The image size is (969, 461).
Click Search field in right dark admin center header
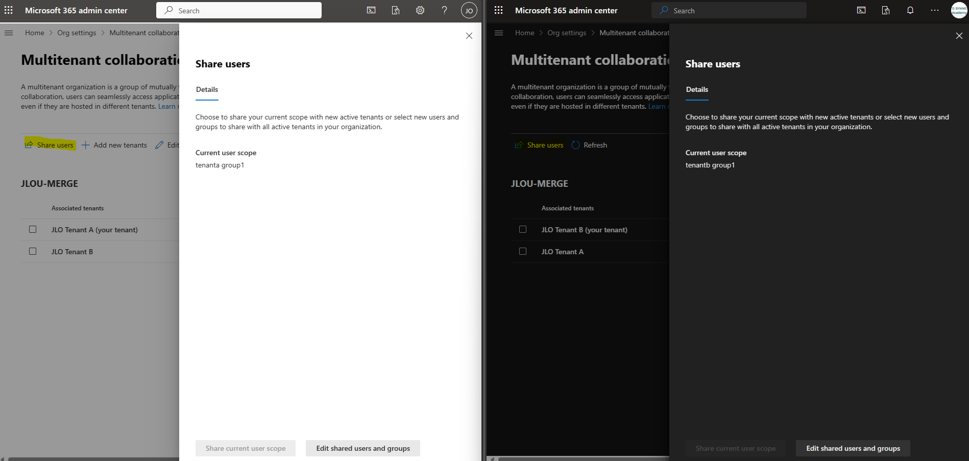coord(729,10)
